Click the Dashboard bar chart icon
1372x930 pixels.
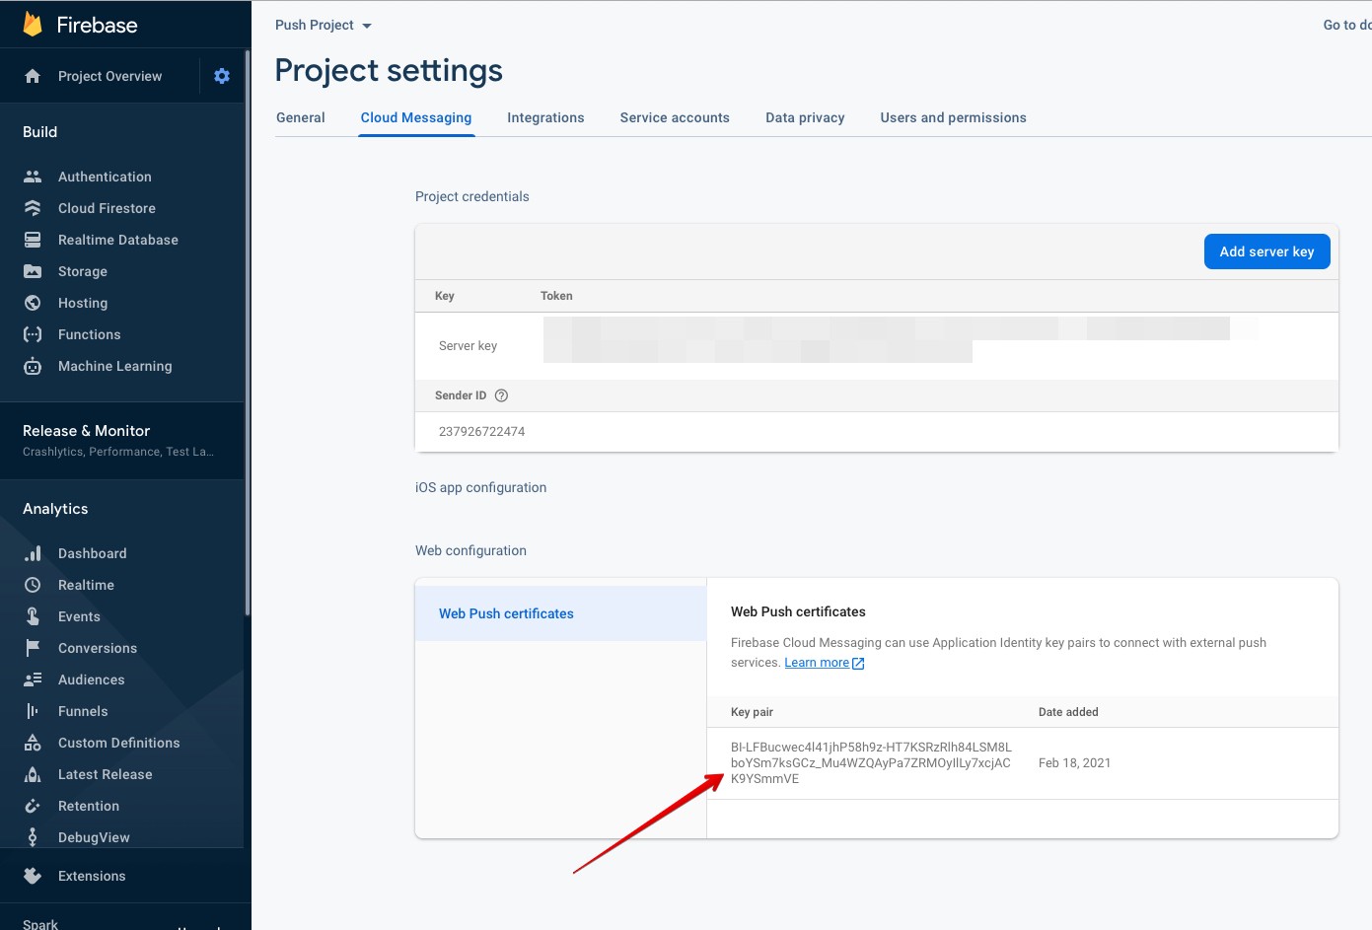click(33, 553)
